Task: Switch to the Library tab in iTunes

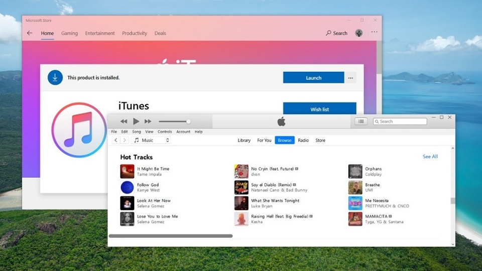Action: coord(244,140)
